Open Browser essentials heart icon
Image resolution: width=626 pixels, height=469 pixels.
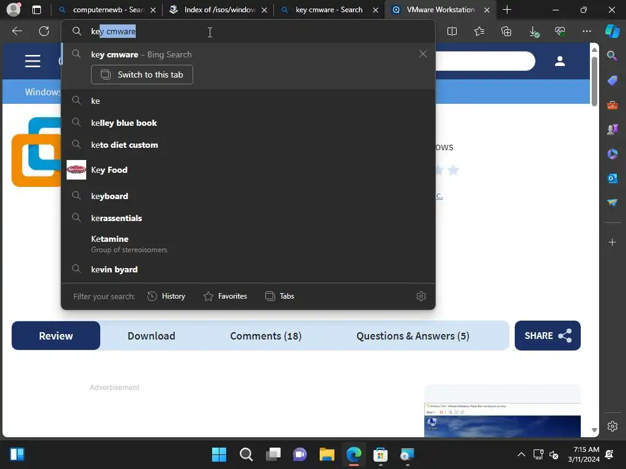point(560,31)
